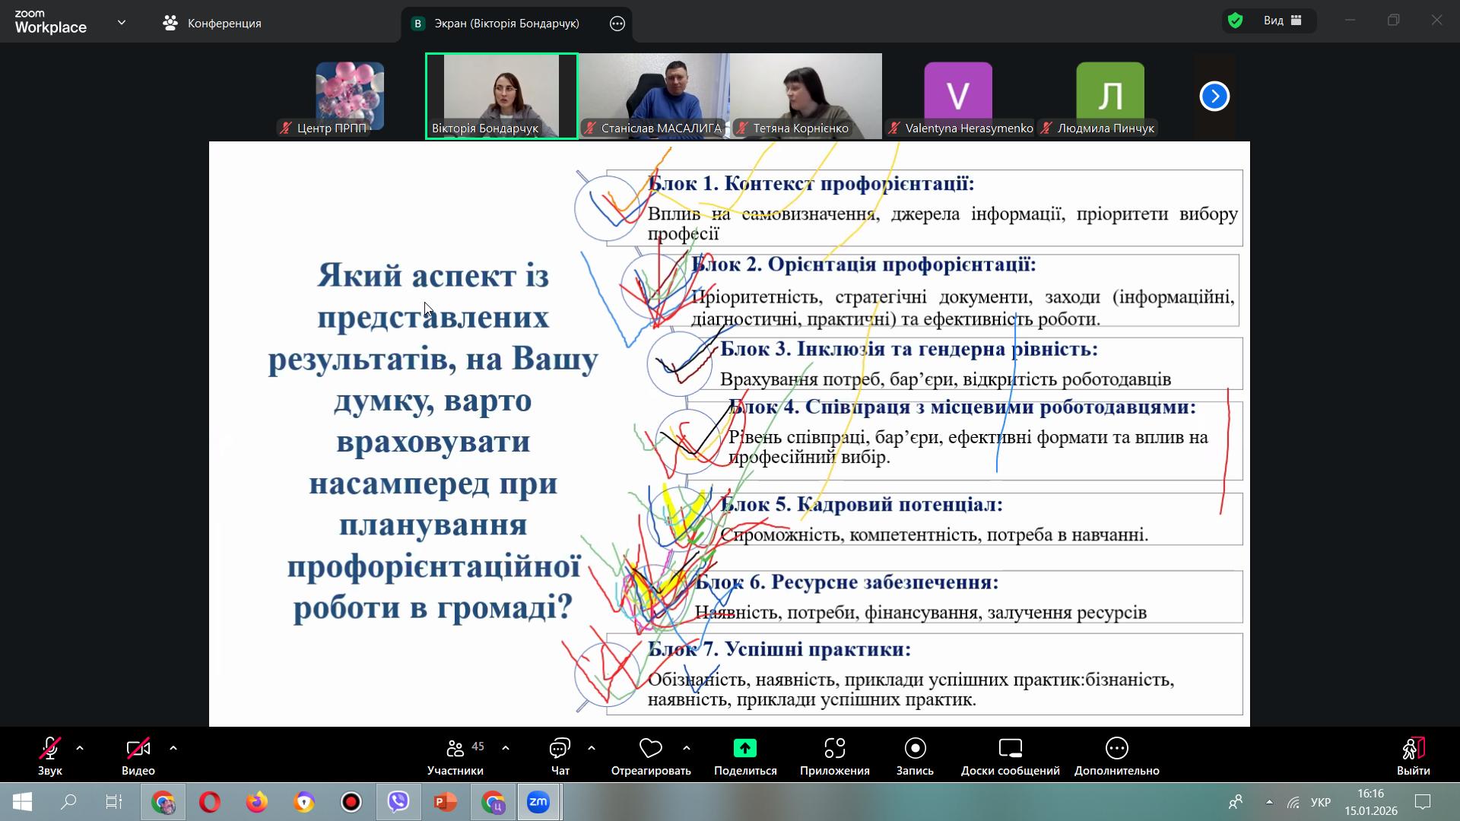Switch to the Конференция tab
Image resolution: width=1460 pixels, height=821 pixels.
point(213,24)
